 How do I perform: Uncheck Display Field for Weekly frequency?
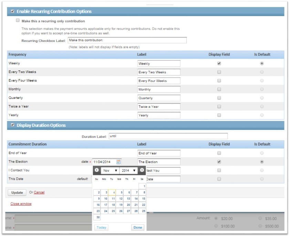click(x=219, y=63)
